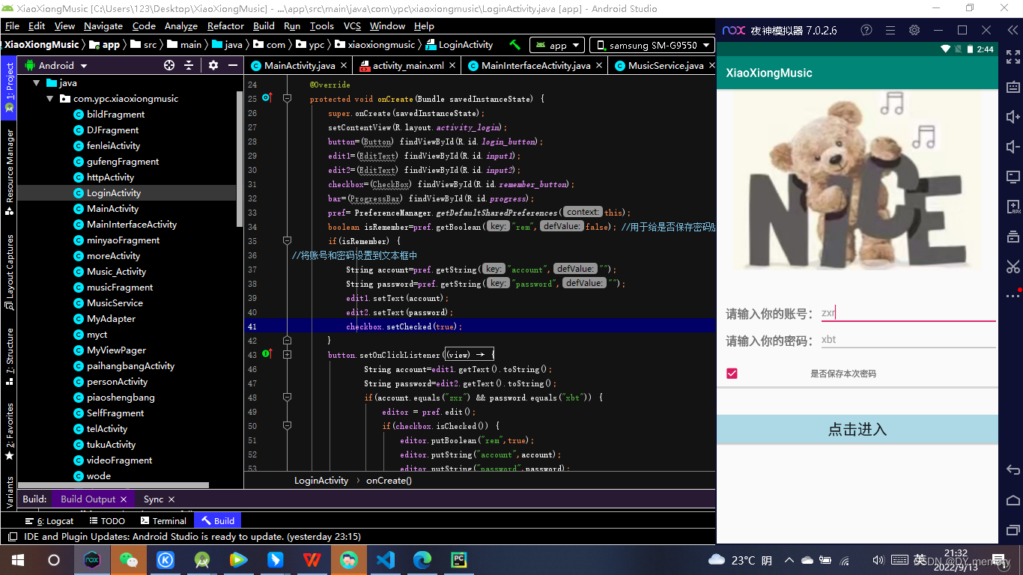Image resolution: width=1023 pixels, height=575 pixels.
Task: Click Nox Android back arrow
Action: pos(1013,469)
